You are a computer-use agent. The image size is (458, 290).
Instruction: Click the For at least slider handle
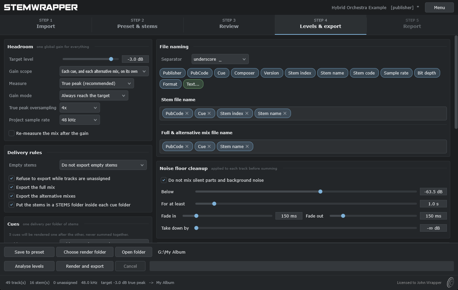pos(214,204)
